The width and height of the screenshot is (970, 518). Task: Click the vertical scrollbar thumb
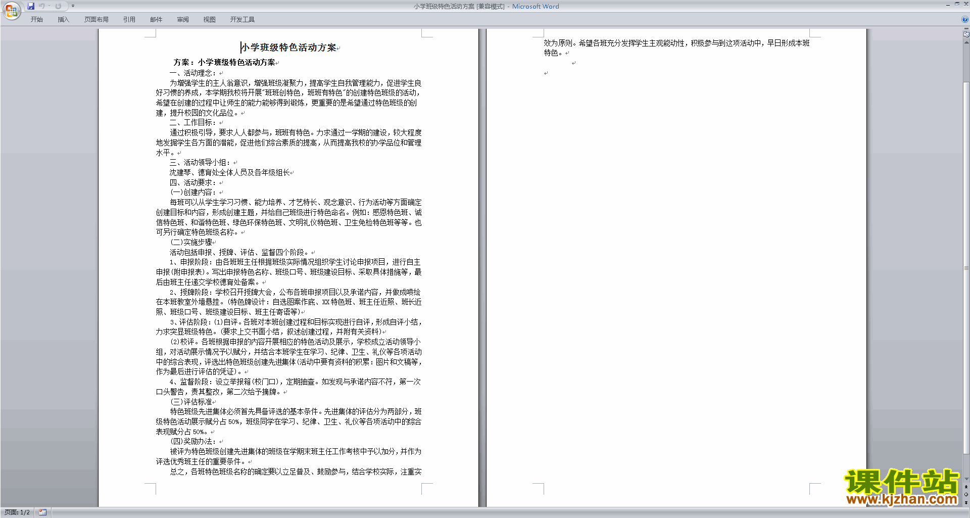click(966, 268)
